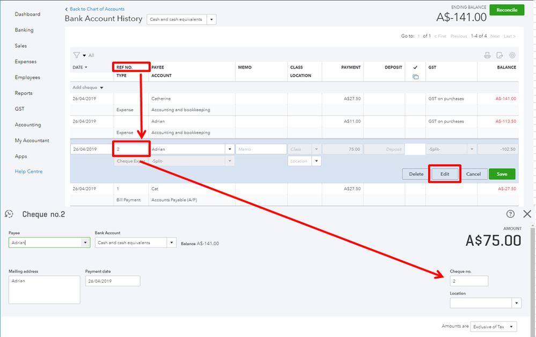Image resolution: width=536 pixels, height=337 pixels.
Task: Open the Adrian payee dropdown arrow in edit row
Action: pyautogui.click(x=230, y=149)
